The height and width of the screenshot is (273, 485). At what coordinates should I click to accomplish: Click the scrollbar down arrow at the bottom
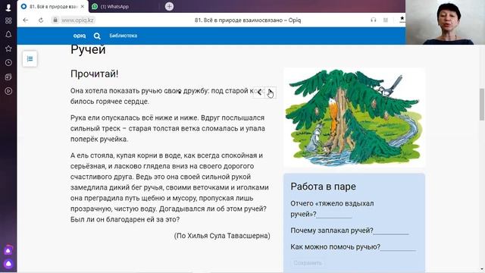482,269
